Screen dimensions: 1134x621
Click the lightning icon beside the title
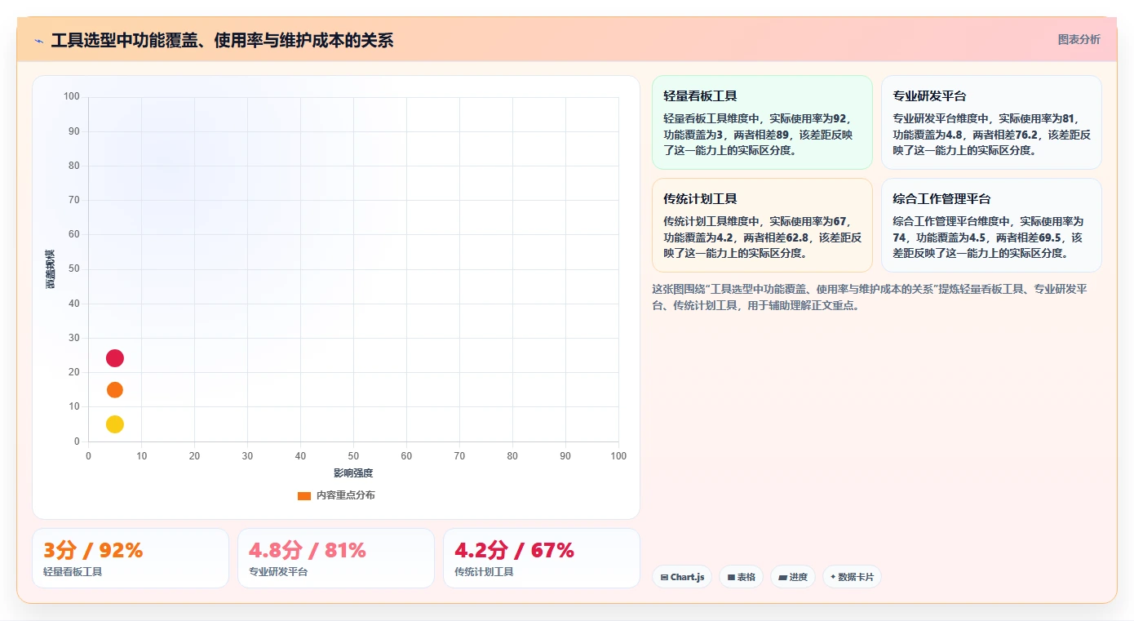tap(39, 40)
